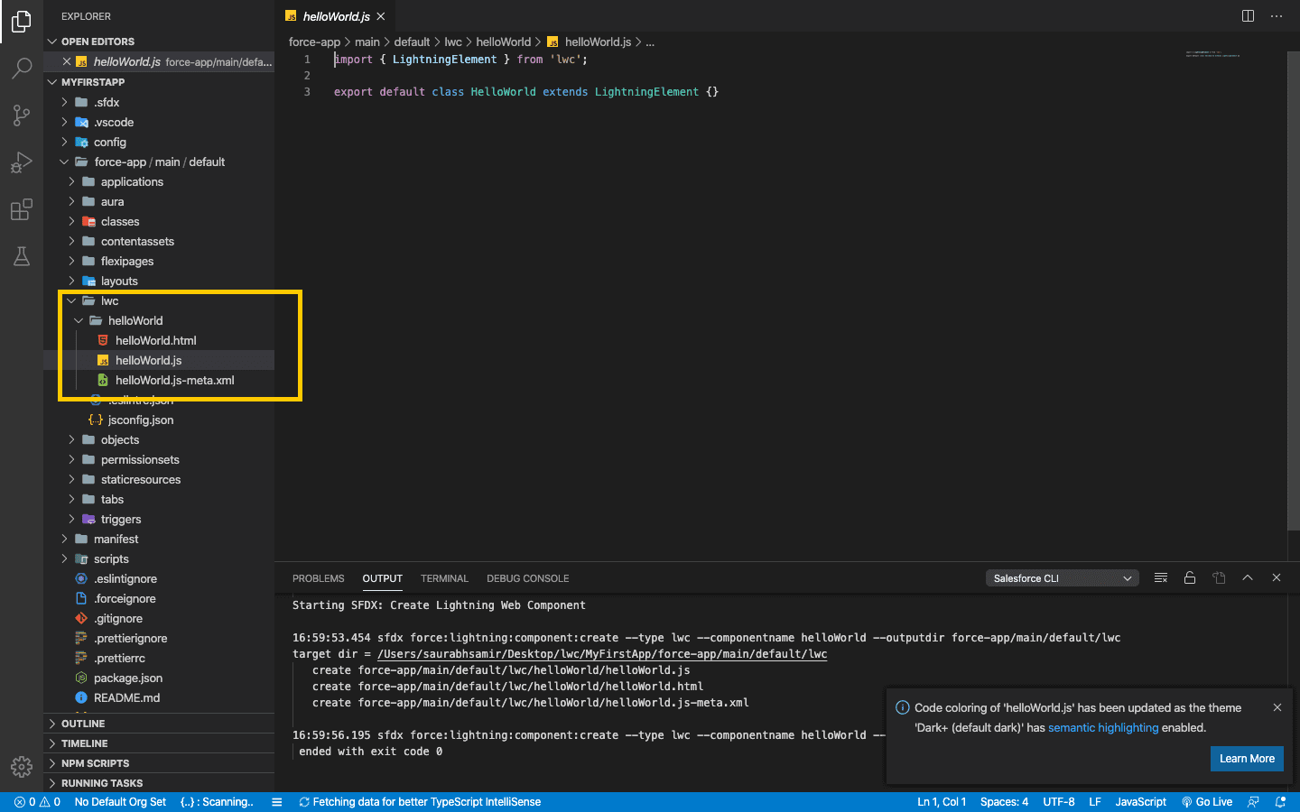Open editor More Actions ellipsis
This screenshot has width=1300, height=812.
pyautogui.click(x=1277, y=16)
